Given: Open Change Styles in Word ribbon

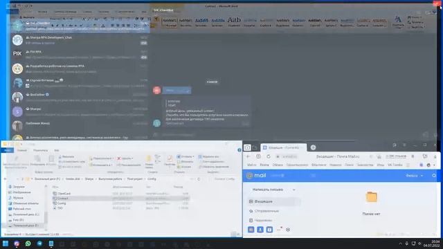Looking at the screenshot, I should (x=398, y=22).
